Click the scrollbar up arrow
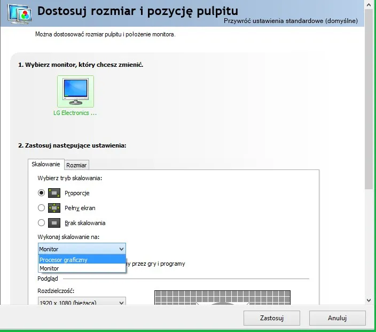The height and width of the screenshot is (332, 376). click(x=369, y=4)
